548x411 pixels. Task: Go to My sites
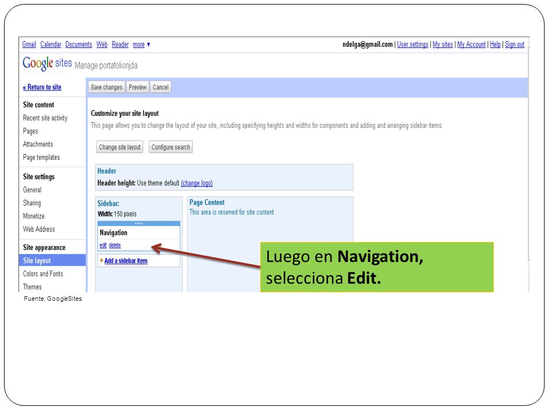click(442, 45)
